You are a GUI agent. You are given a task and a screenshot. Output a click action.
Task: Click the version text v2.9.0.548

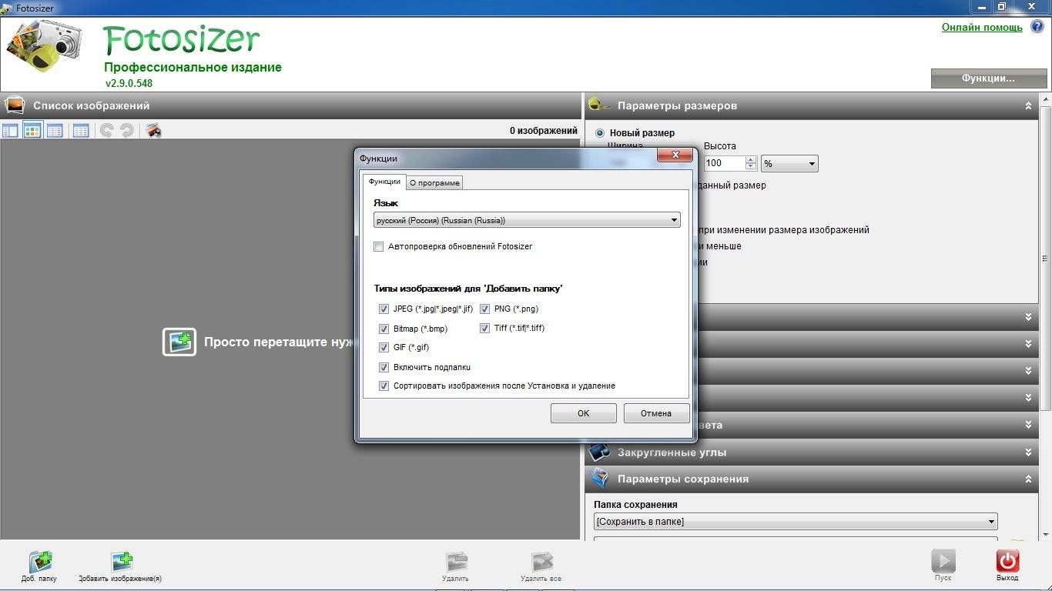129,83
